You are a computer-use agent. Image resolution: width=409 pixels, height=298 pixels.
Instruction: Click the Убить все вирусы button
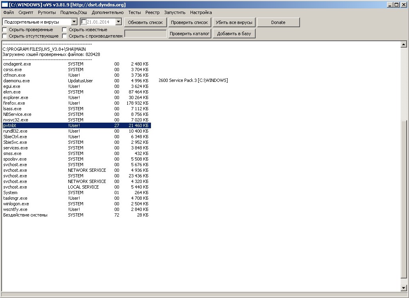pyautogui.click(x=234, y=22)
